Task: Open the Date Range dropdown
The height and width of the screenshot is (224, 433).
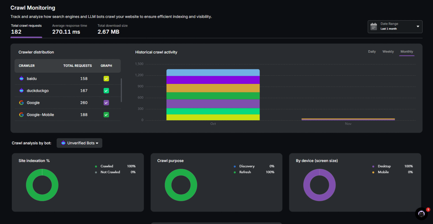Action: (418, 26)
